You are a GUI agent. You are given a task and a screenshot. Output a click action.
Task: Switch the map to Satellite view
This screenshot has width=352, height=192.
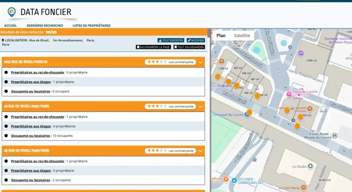click(242, 36)
